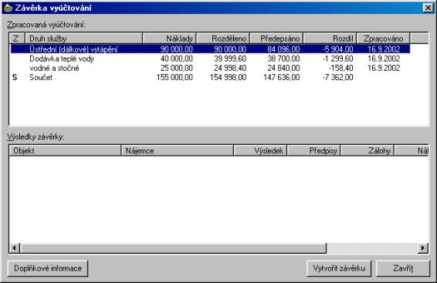Screen dimensions: 437x283
Task: Click the Objekt column header
Action: coord(65,150)
